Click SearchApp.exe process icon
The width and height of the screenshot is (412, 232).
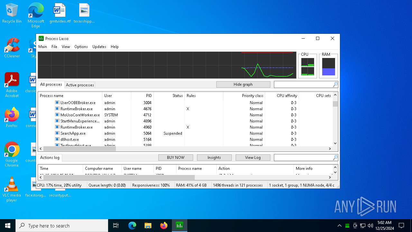coord(57,133)
